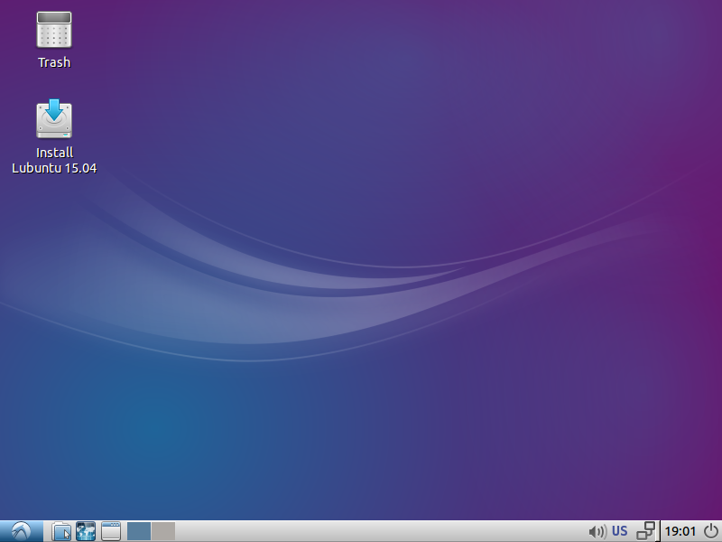
Task: Click the panel separator before the clock
Action: (x=661, y=531)
